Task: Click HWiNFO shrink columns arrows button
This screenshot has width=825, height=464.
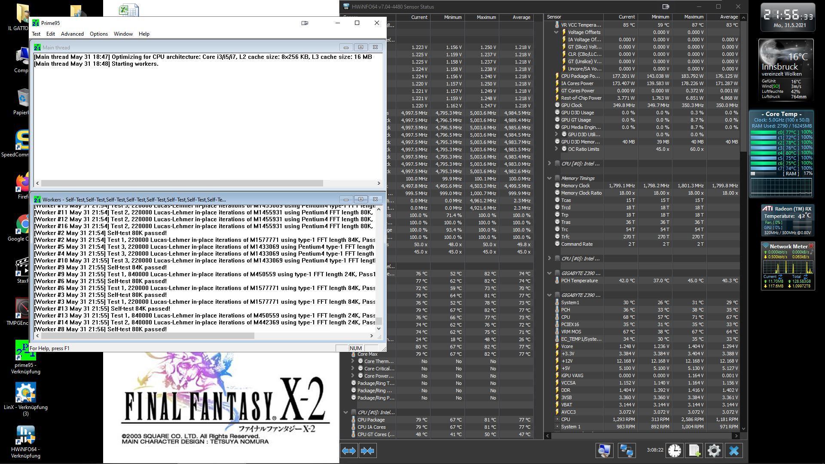Action: pos(367,451)
